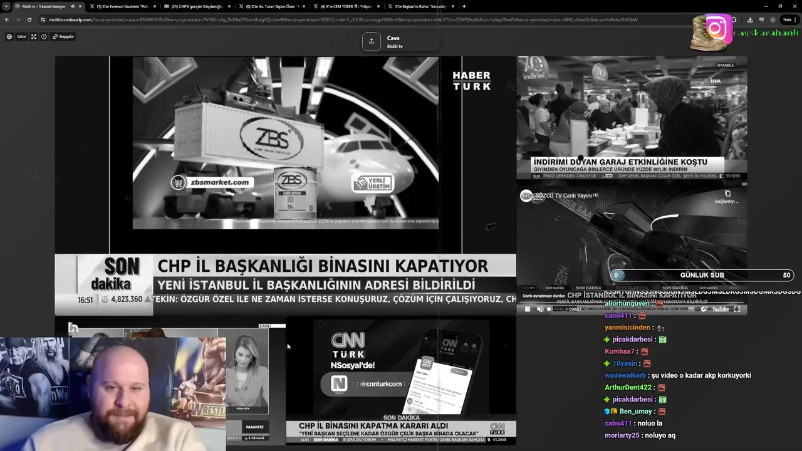
Task: Enter fullscreen on SÖZCÜ TV player
Action: [x=737, y=309]
